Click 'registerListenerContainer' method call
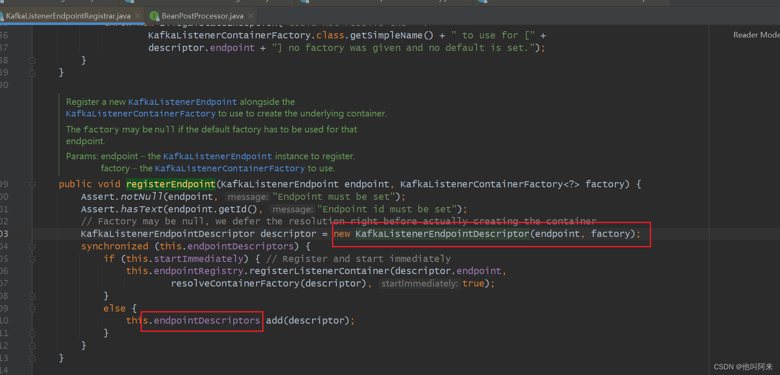The height and width of the screenshot is (375, 780). tap(320, 271)
